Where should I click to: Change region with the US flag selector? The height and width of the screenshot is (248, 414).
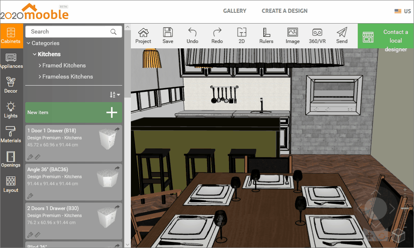403,11
